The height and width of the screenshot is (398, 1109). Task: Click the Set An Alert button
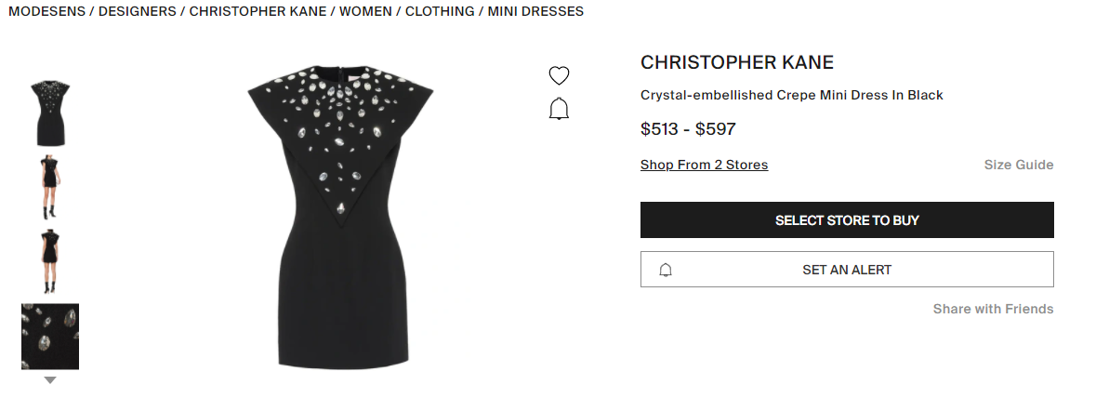coord(847,270)
